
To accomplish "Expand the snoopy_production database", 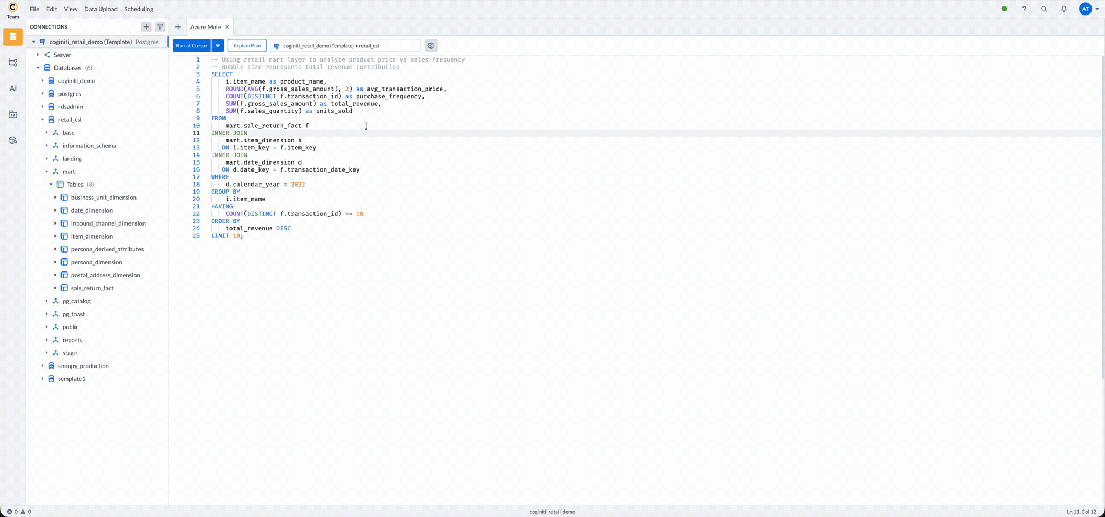I will point(43,366).
